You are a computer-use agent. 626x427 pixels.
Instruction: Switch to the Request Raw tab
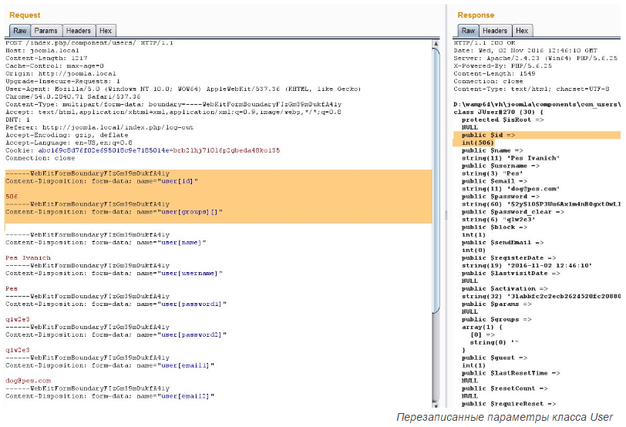20,31
